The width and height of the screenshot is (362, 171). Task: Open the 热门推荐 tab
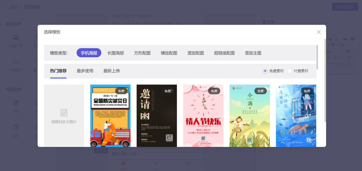pos(58,71)
